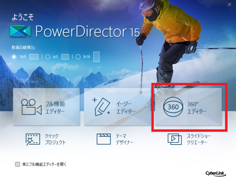Select the 16:9 aspect ratio radio button
Image resolution: width=236 pixels, height=181 pixels.
point(14,57)
